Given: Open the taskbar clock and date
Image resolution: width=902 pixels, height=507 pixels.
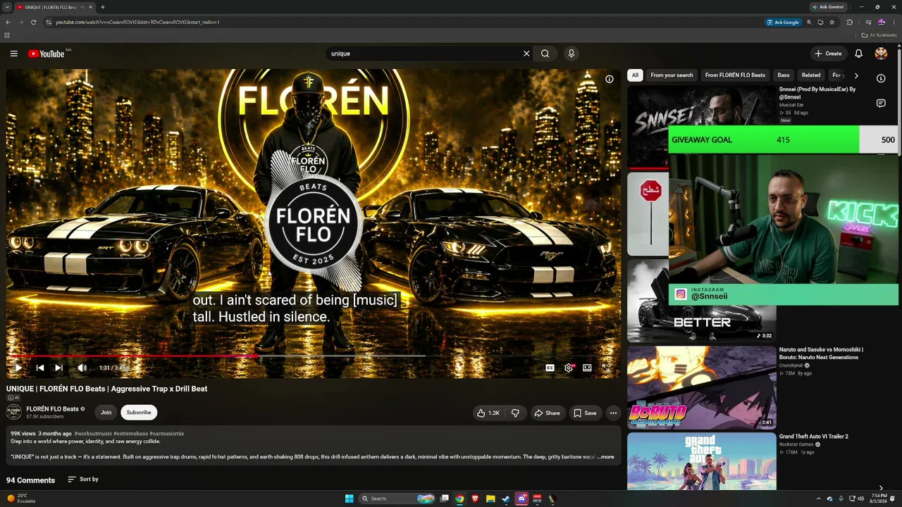Looking at the screenshot, I should 879,499.
